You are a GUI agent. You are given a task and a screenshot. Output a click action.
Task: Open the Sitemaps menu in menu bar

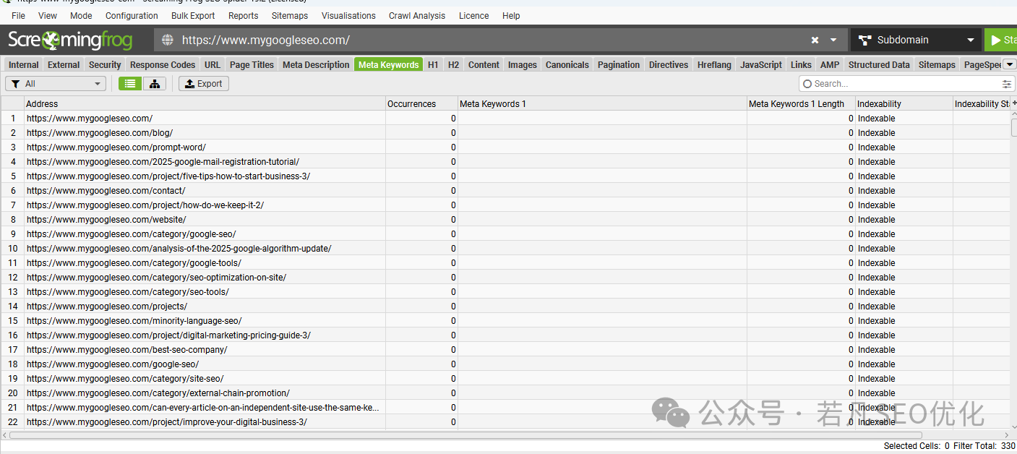[x=290, y=15]
